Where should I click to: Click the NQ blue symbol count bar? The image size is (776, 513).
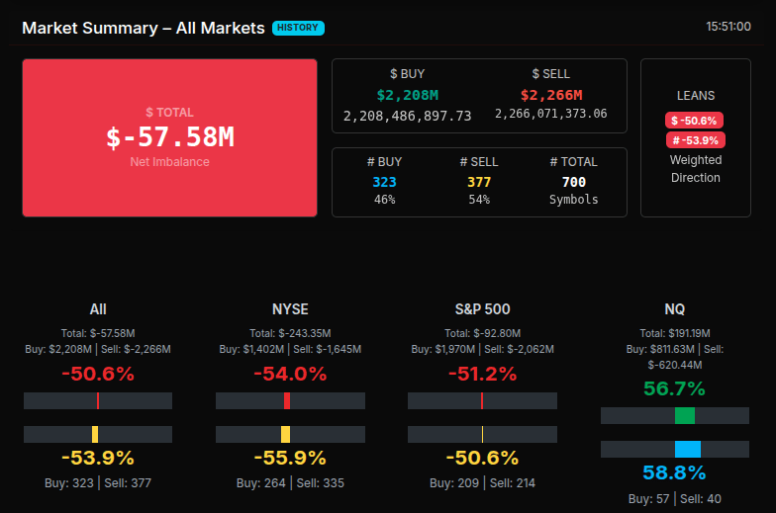pos(687,449)
